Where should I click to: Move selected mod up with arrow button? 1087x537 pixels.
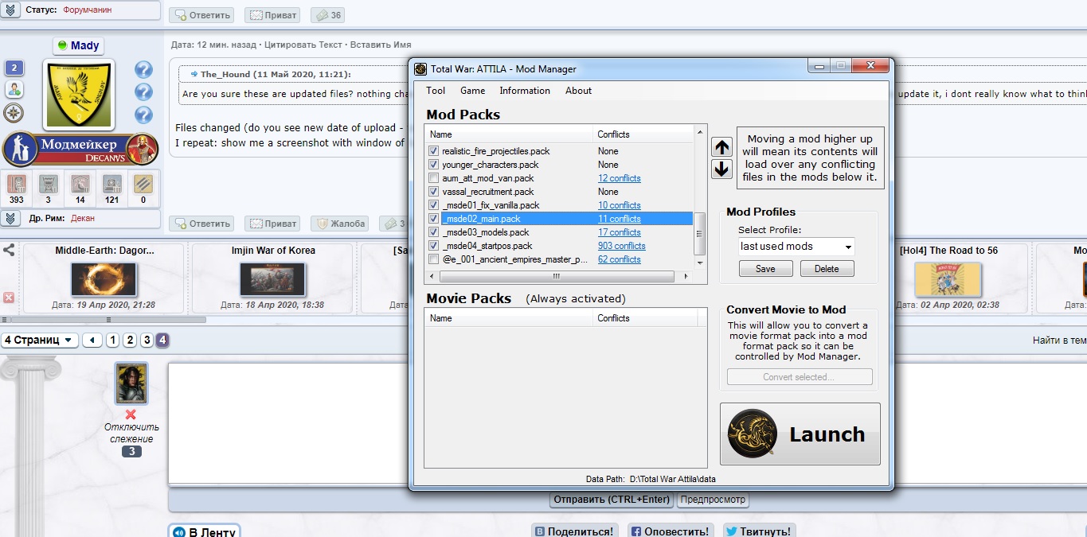[x=721, y=147]
